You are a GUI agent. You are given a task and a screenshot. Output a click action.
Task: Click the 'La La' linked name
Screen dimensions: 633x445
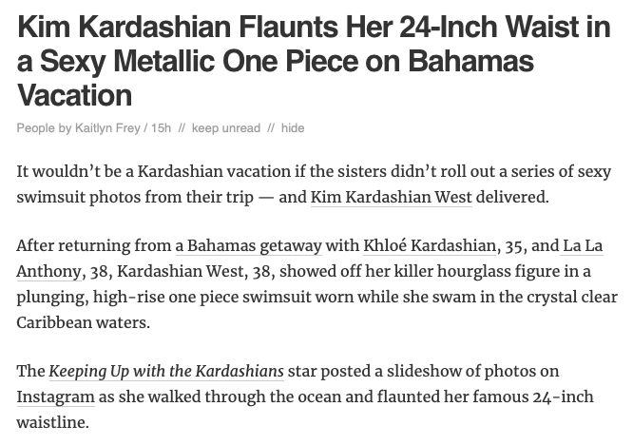click(583, 245)
